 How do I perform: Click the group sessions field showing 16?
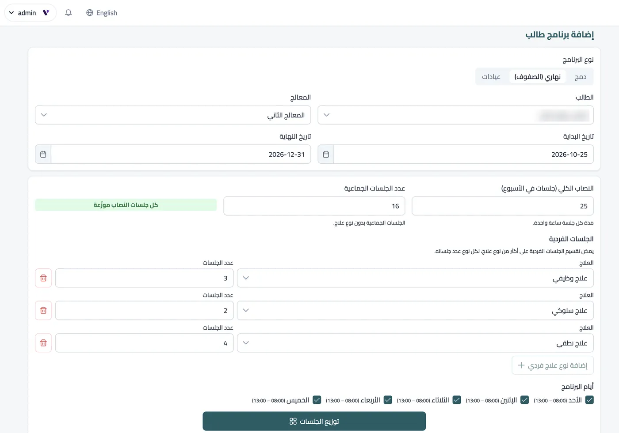(314, 206)
